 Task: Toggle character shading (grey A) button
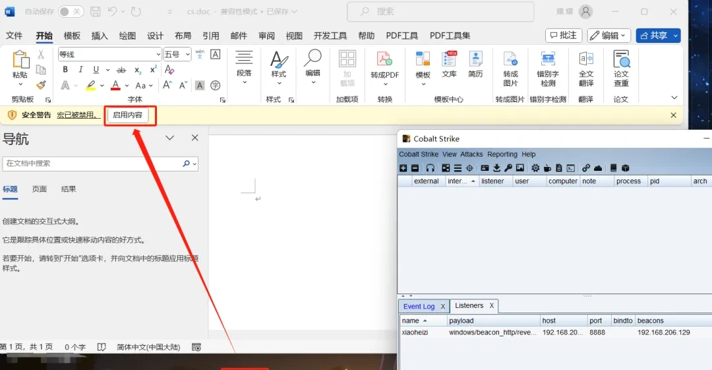199,85
